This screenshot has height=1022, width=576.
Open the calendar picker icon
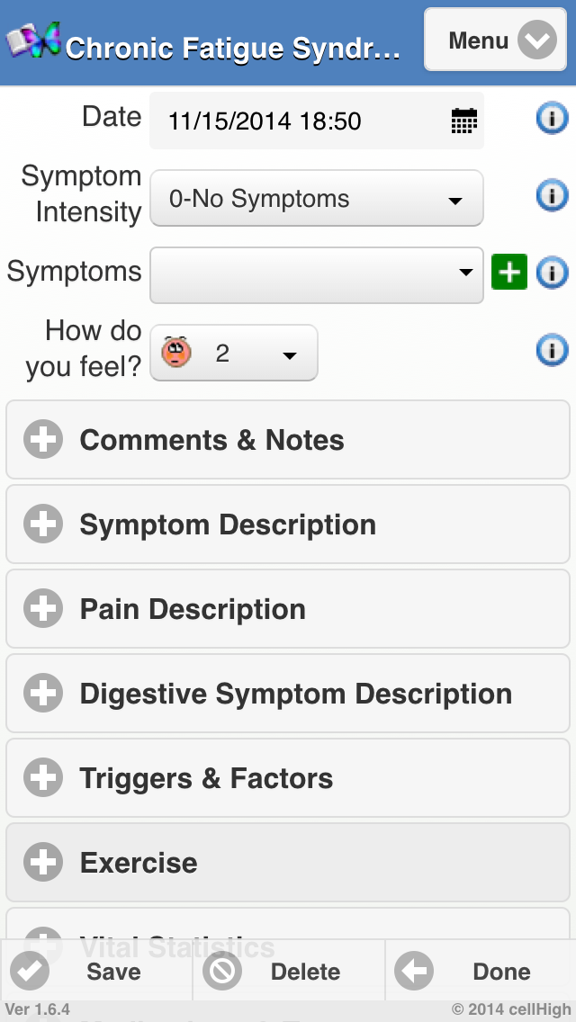pyautogui.click(x=463, y=121)
